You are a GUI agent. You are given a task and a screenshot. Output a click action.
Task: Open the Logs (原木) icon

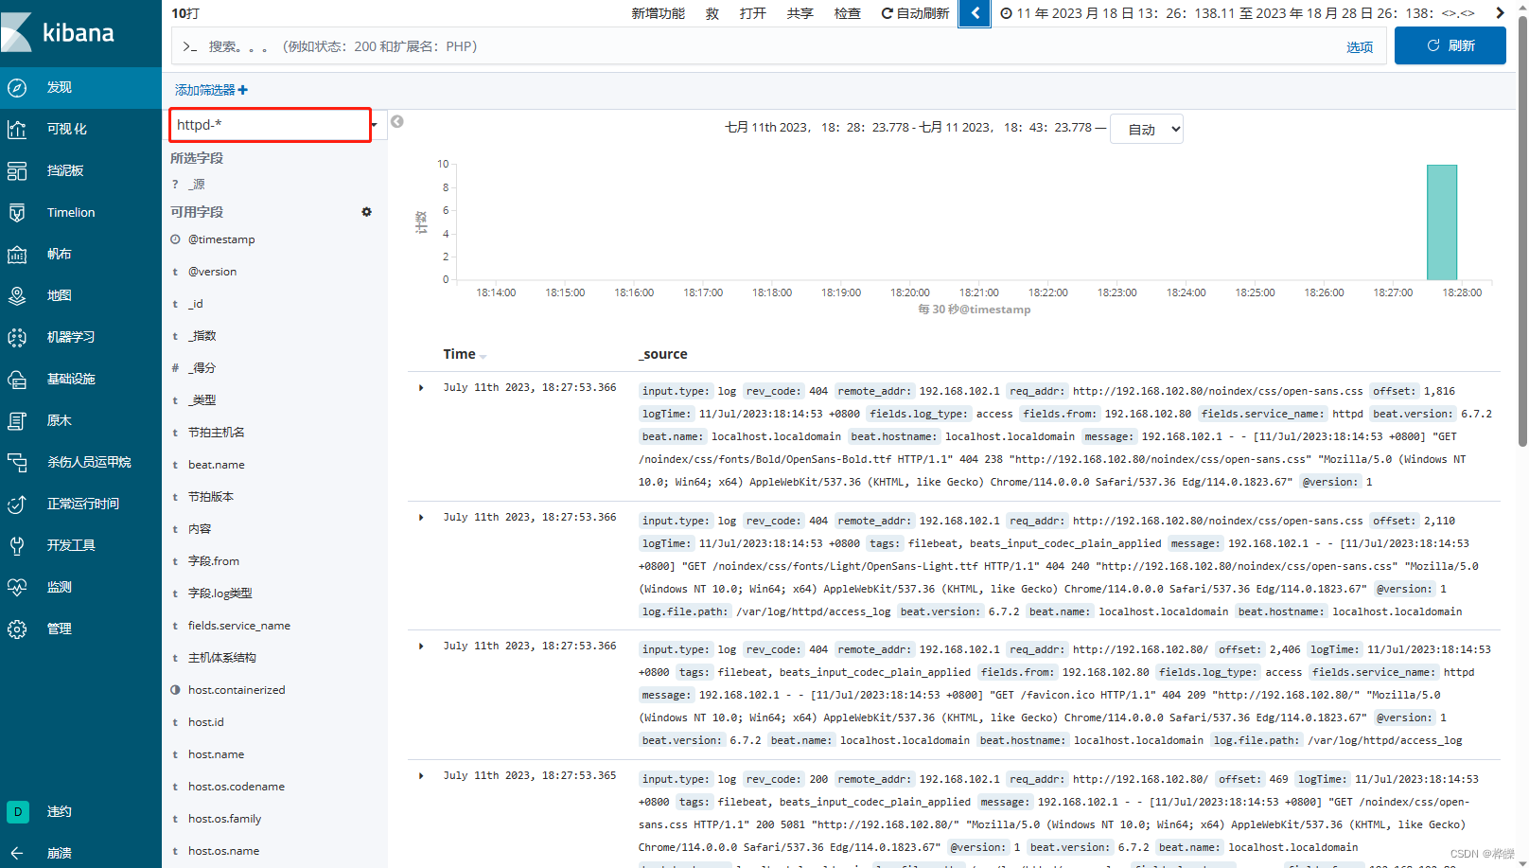click(x=17, y=420)
